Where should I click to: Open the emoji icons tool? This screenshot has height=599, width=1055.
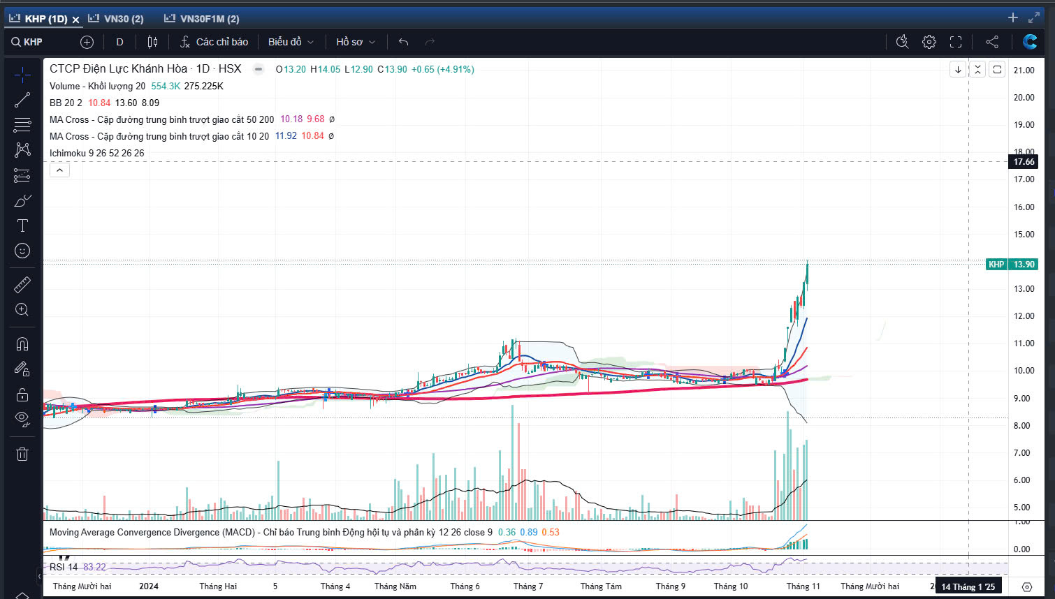[22, 251]
